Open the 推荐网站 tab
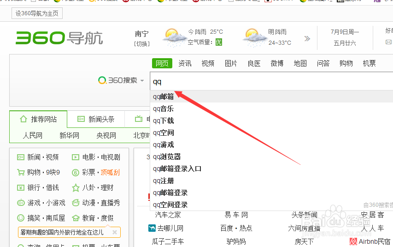 point(38,119)
